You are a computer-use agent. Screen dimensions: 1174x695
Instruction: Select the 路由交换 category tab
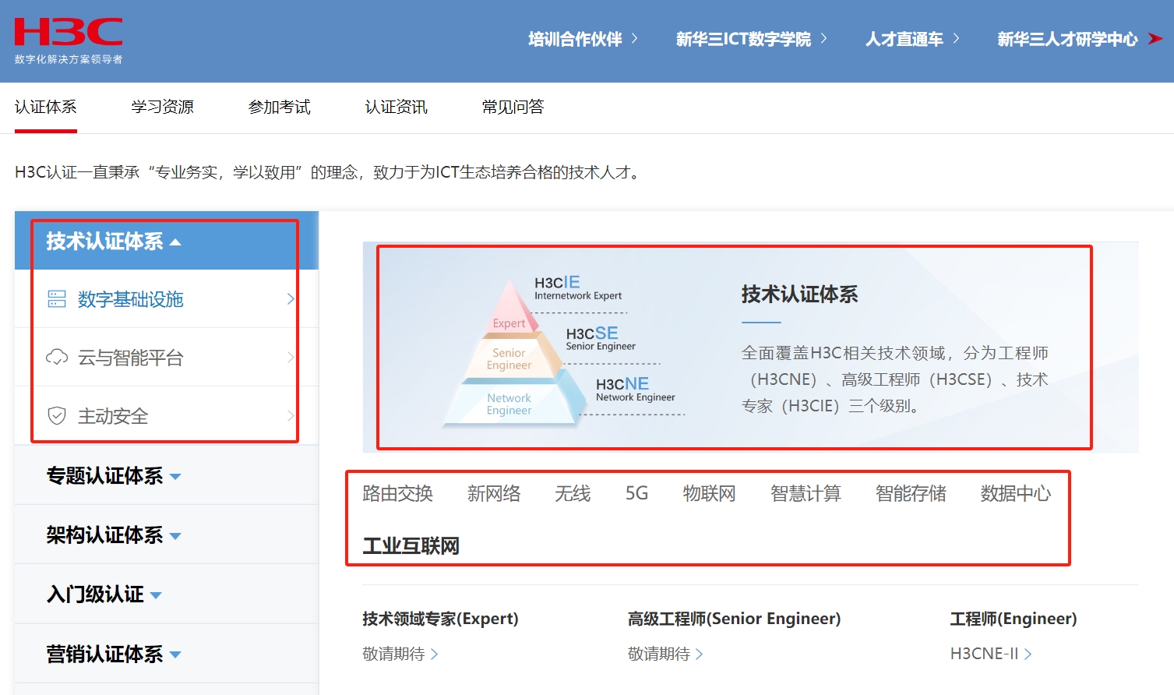pos(398,493)
